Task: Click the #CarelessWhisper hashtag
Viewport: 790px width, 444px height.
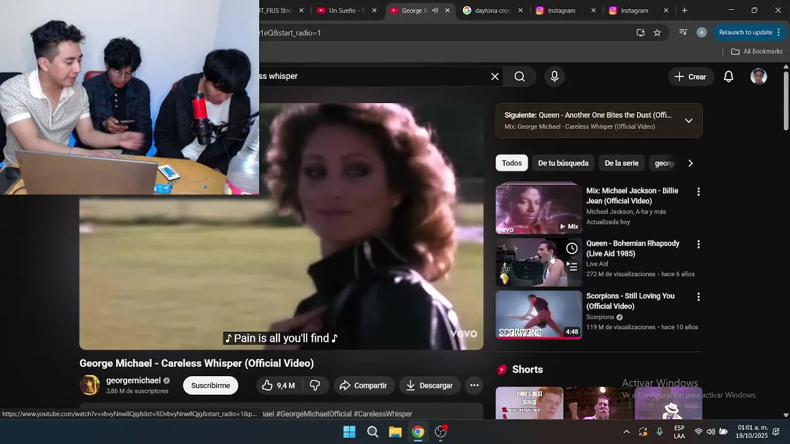Action: coord(383,414)
